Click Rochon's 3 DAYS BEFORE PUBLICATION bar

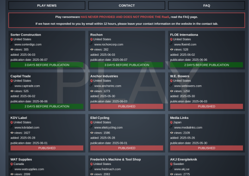click(127, 65)
